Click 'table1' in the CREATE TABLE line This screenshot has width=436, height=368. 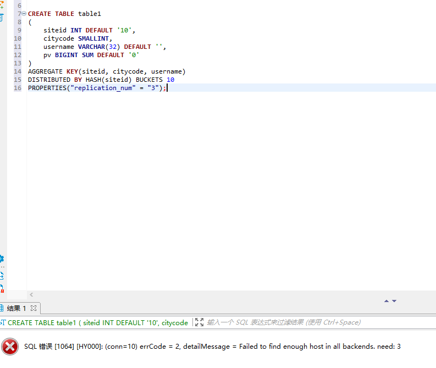point(90,14)
